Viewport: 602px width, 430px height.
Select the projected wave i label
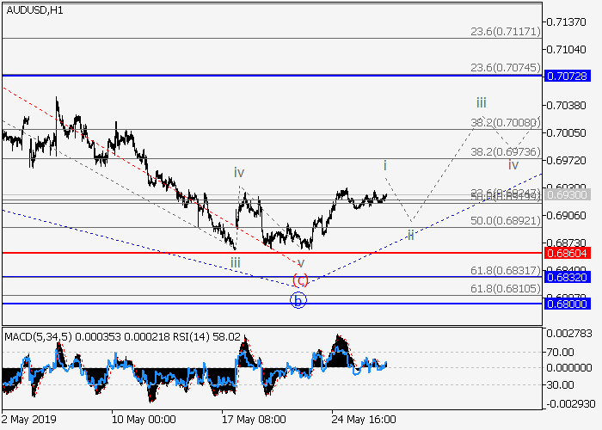pos(384,164)
